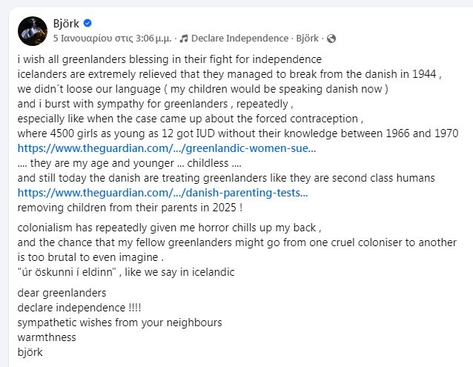Click the "sympathetic wishes from your neighbours" line
This screenshot has height=367, width=473.
(x=119, y=323)
